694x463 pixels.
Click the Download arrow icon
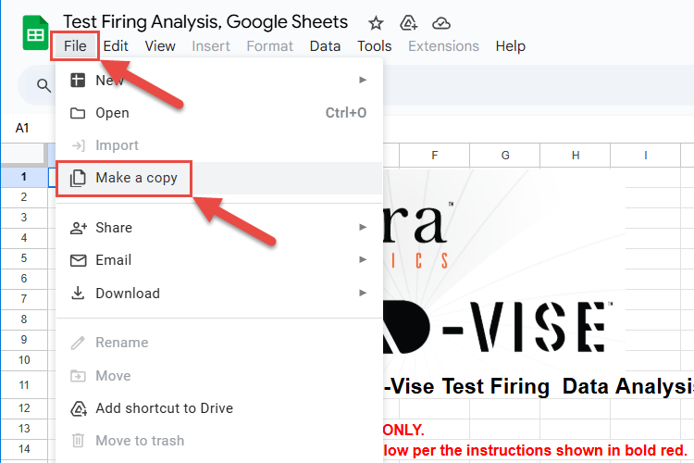point(78,293)
